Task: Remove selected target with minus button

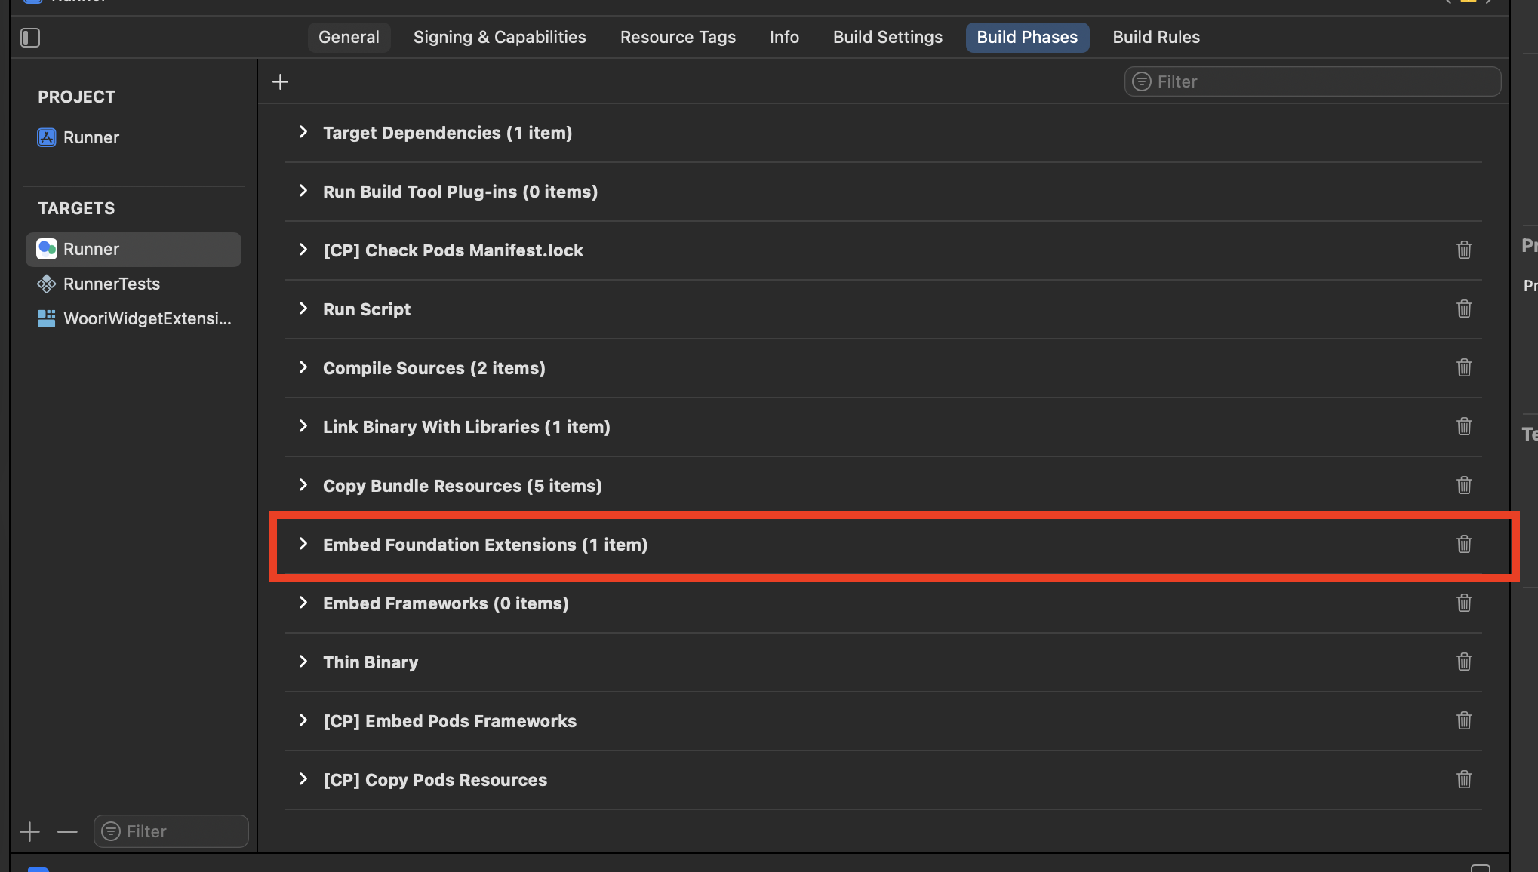Action: click(x=67, y=831)
